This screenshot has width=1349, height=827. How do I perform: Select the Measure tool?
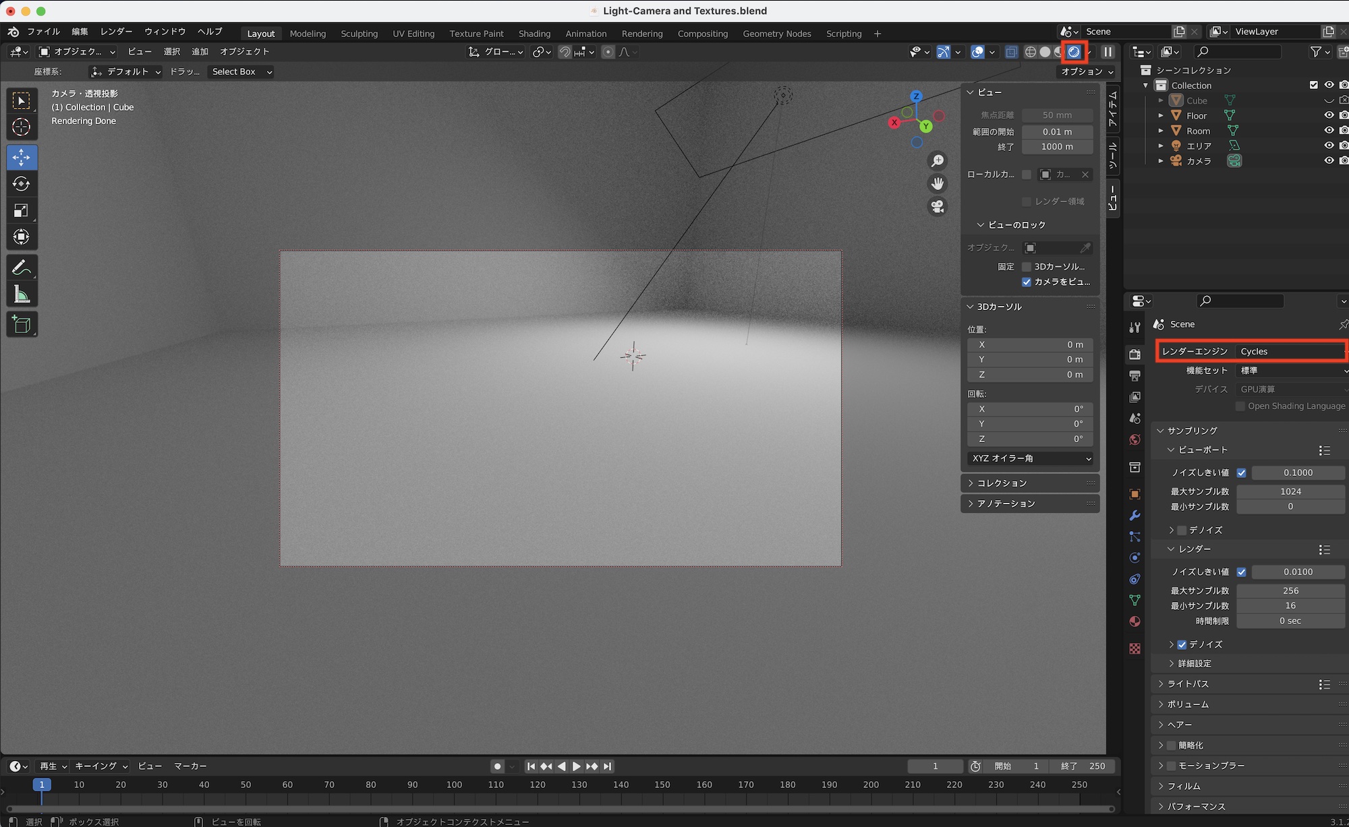pyautogui.click(x=22, y=295)
